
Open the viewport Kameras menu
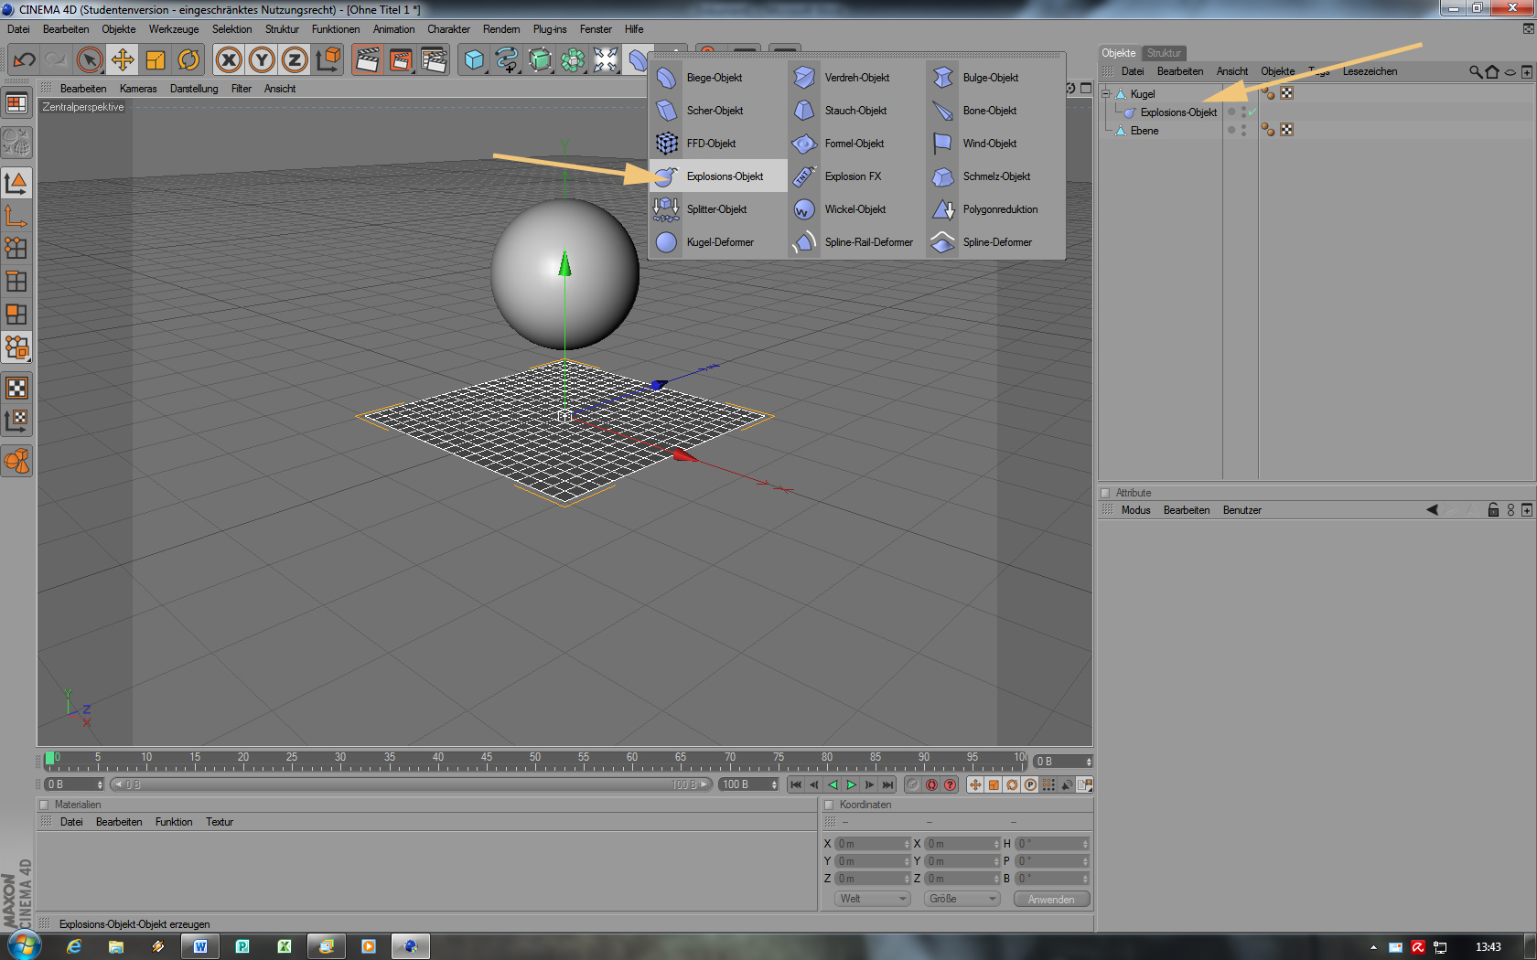pos(138,89)
